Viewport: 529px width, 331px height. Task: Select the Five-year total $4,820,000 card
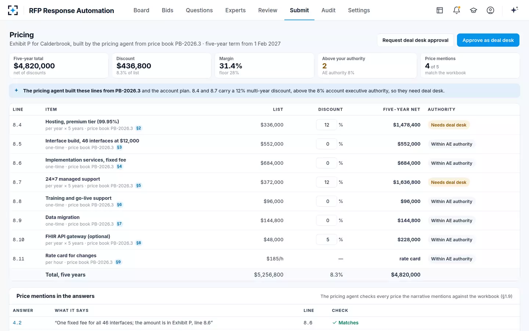(59, 65)
